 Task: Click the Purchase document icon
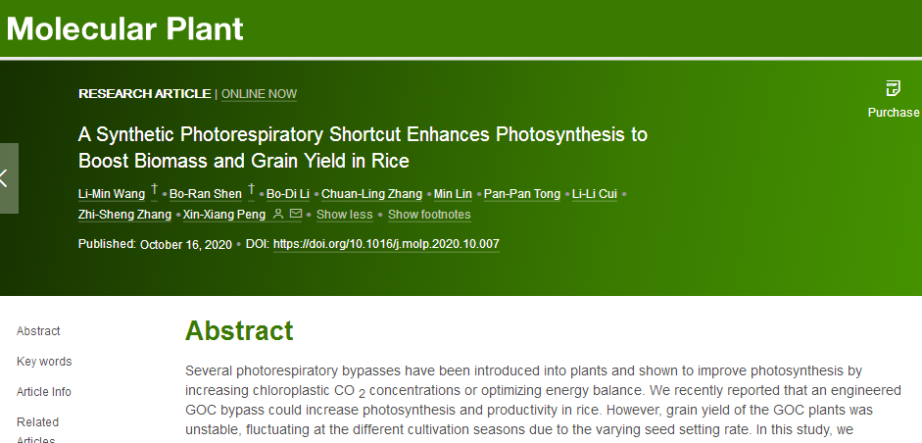click(893, 88)
